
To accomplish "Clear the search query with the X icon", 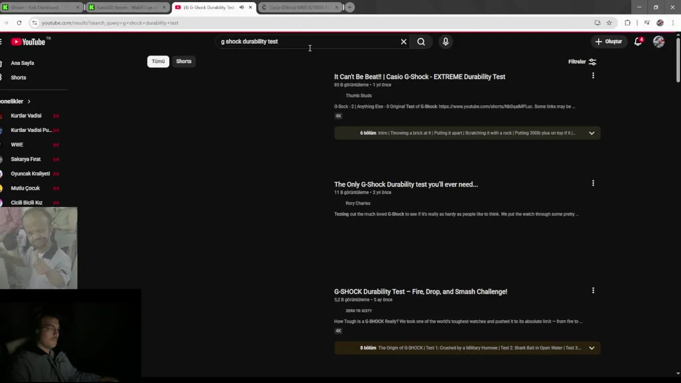I will pos(404,41).
